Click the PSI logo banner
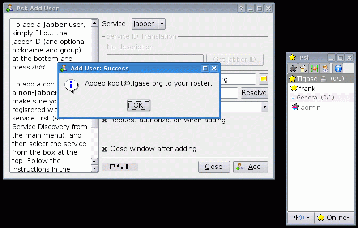358x228 pixels. [x=120, y=167]
